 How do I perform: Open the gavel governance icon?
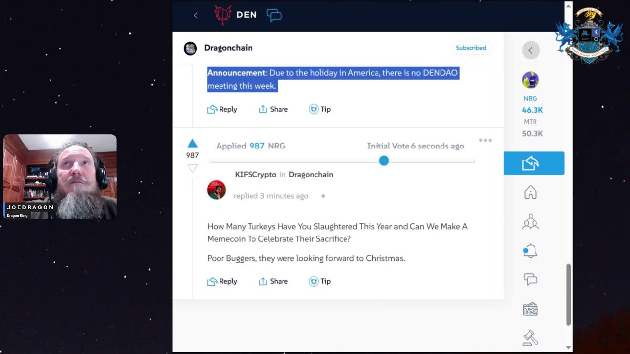pos(531,338)
